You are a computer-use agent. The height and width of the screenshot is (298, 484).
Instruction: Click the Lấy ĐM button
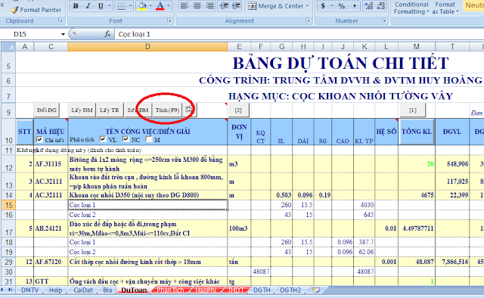coord(82,110)
